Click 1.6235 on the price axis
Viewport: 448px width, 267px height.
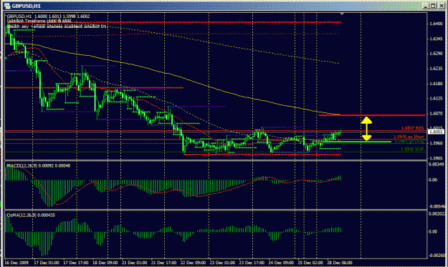pos(436,69)
